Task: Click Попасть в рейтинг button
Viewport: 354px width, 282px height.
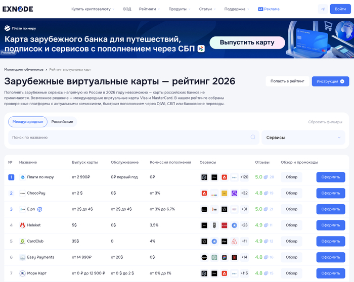Action: click(287, 81)
